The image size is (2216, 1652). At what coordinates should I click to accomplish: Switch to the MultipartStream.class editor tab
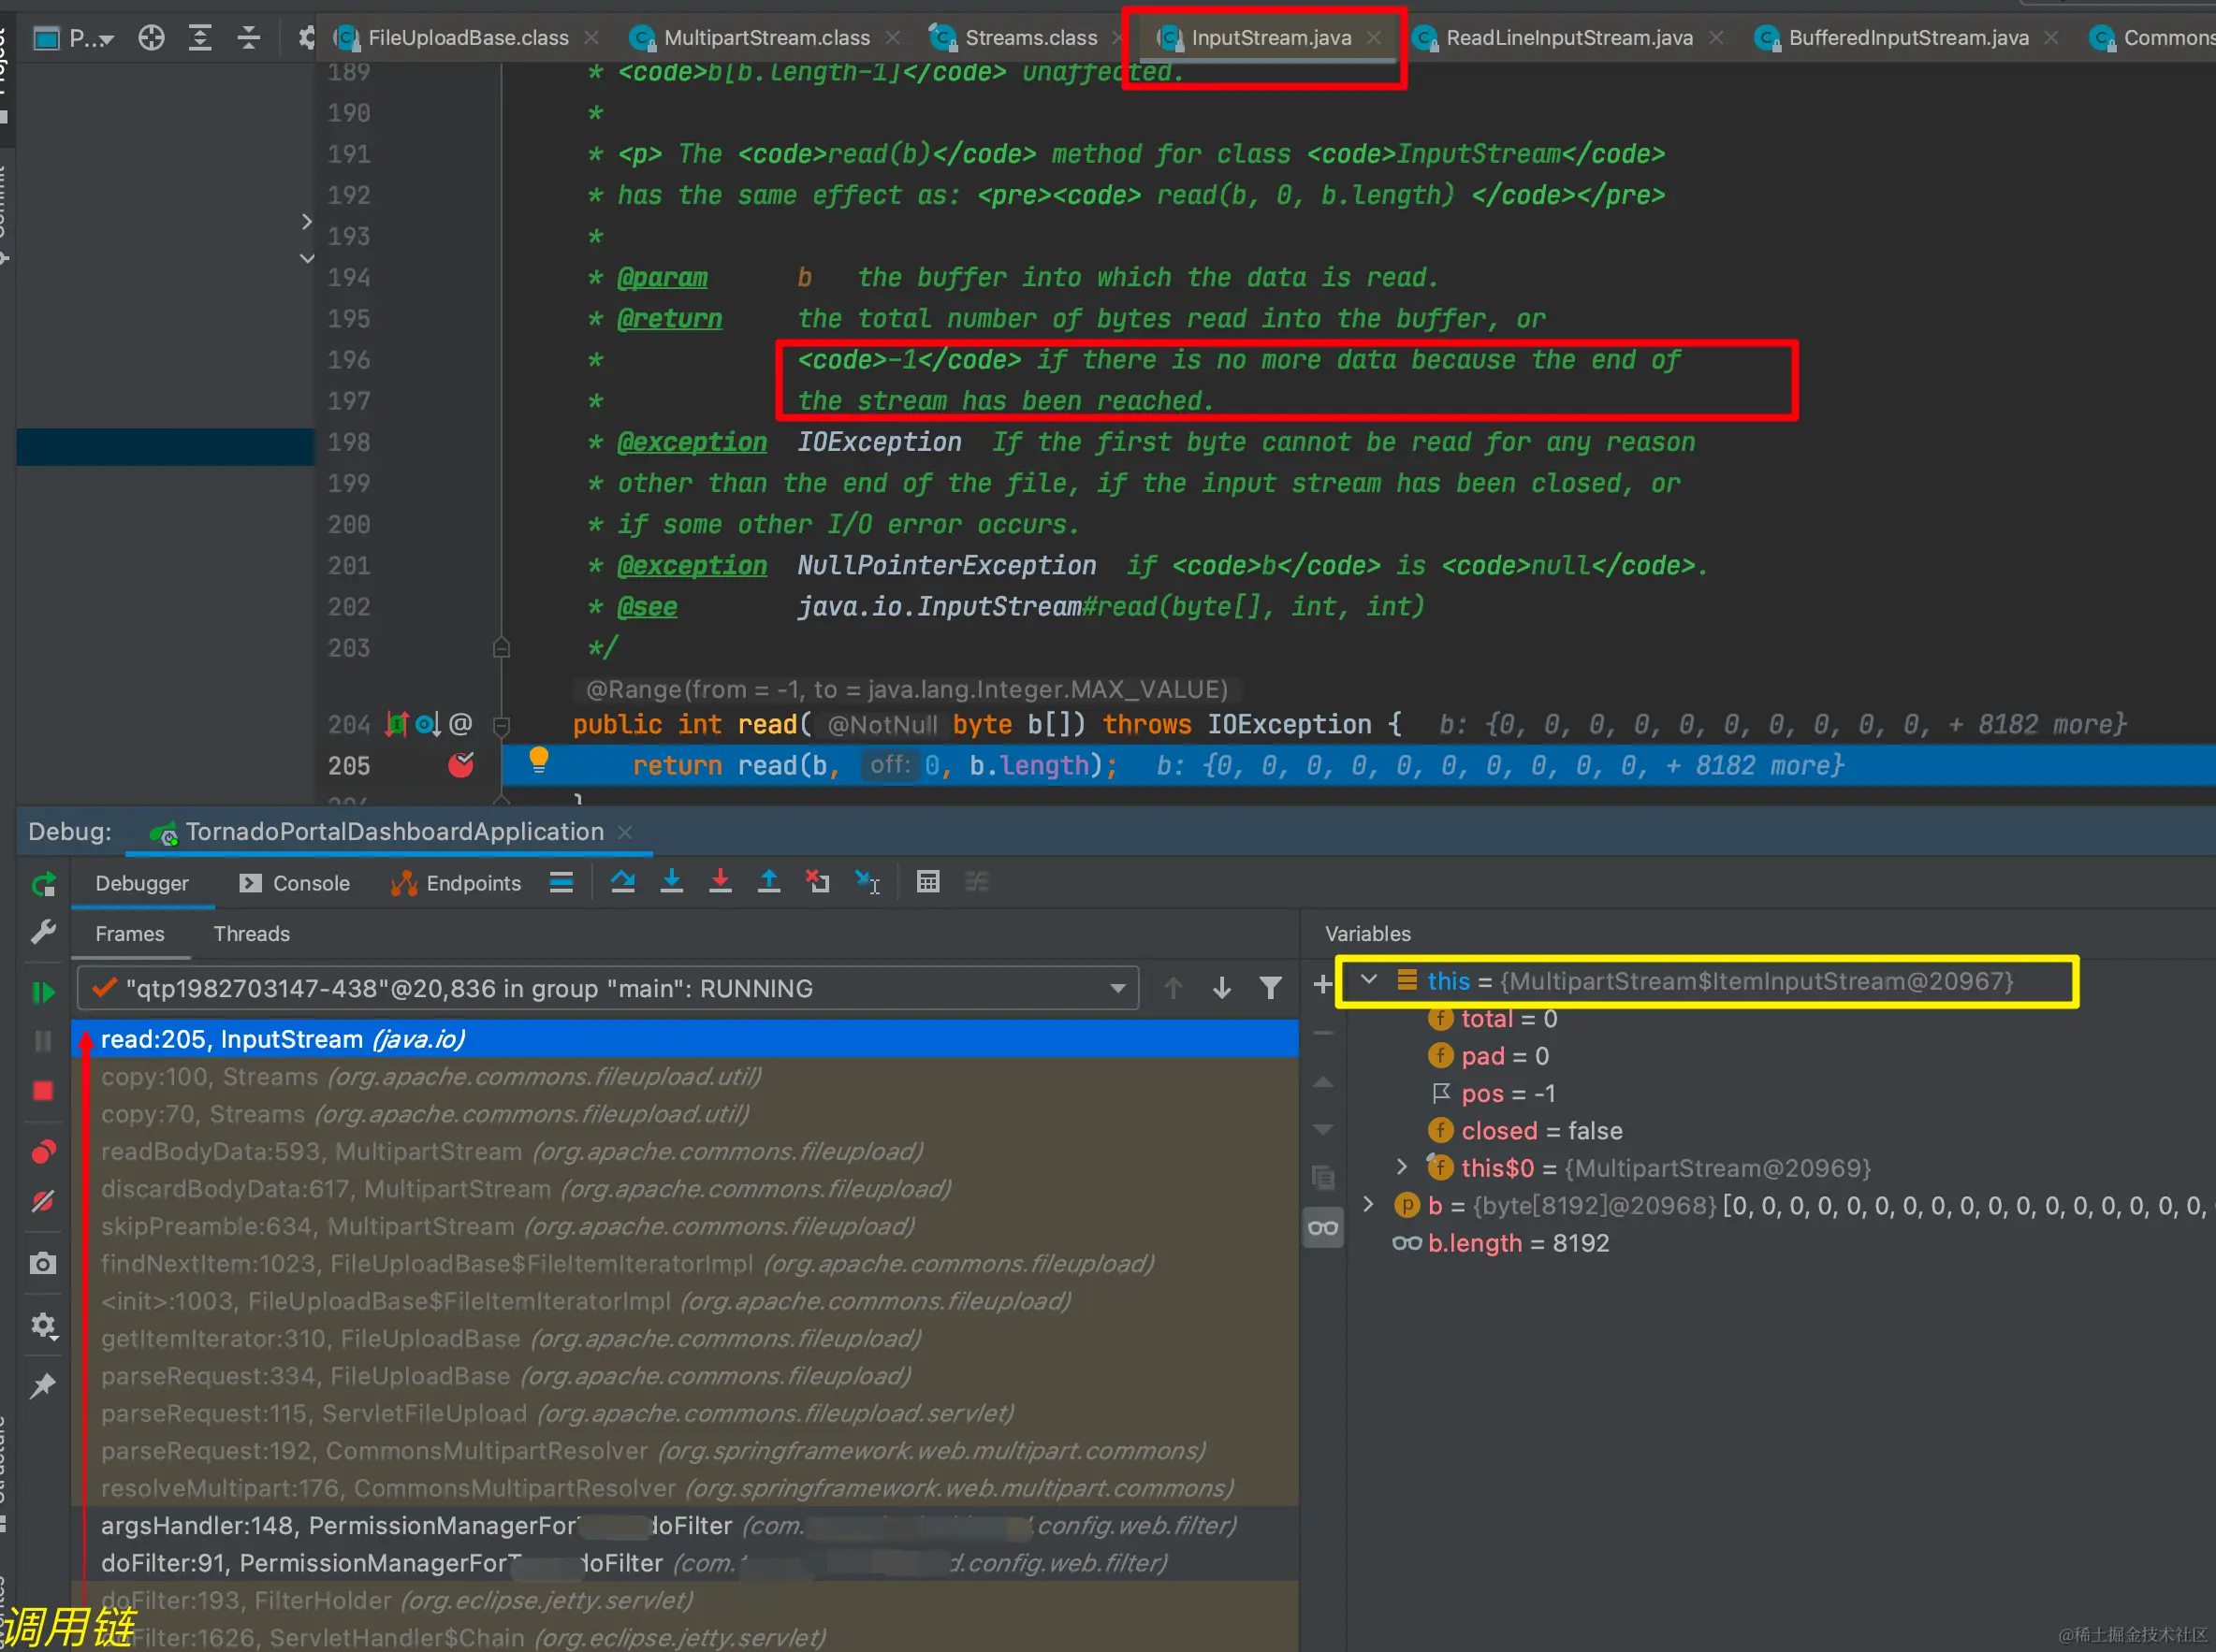765,38
